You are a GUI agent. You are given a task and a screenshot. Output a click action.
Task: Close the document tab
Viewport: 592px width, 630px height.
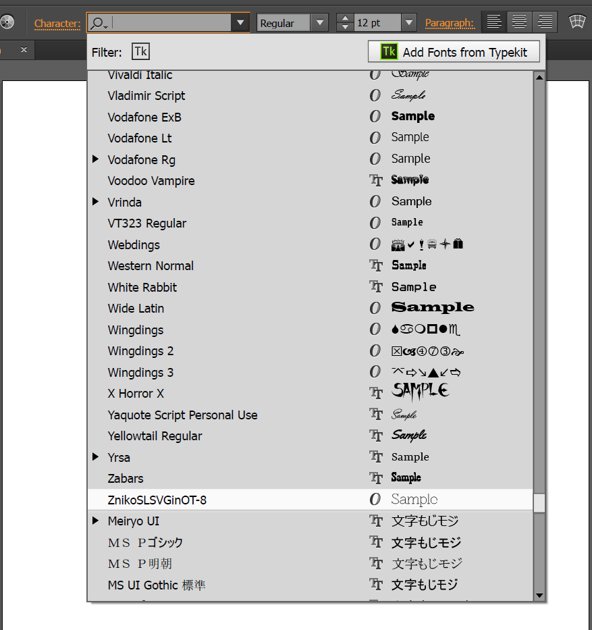tap(24, 49)
